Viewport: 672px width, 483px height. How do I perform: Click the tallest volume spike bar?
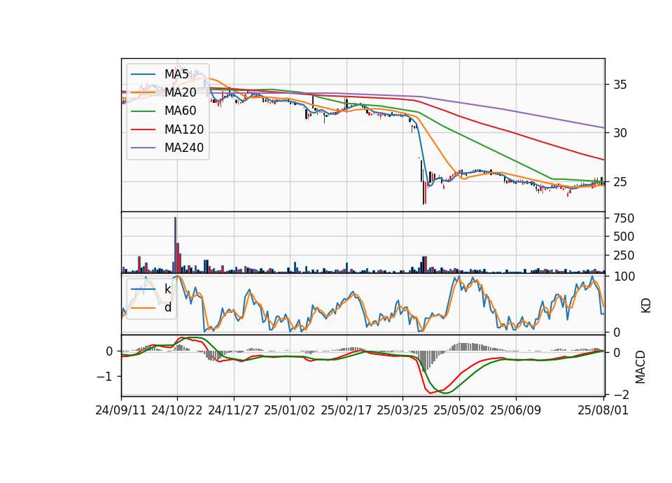[x=175, y=245]
